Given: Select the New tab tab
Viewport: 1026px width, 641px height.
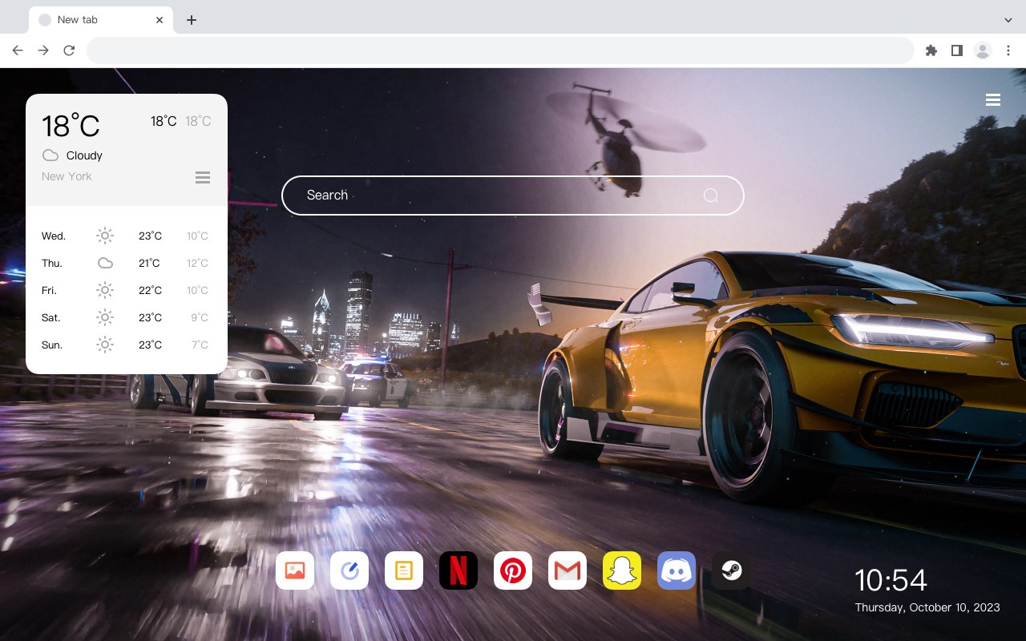Looking at the screenshot, I should tap(101, 20).
